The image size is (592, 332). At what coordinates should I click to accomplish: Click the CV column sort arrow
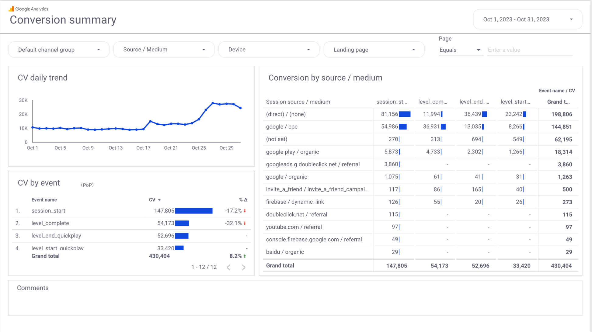coord(159,200)
